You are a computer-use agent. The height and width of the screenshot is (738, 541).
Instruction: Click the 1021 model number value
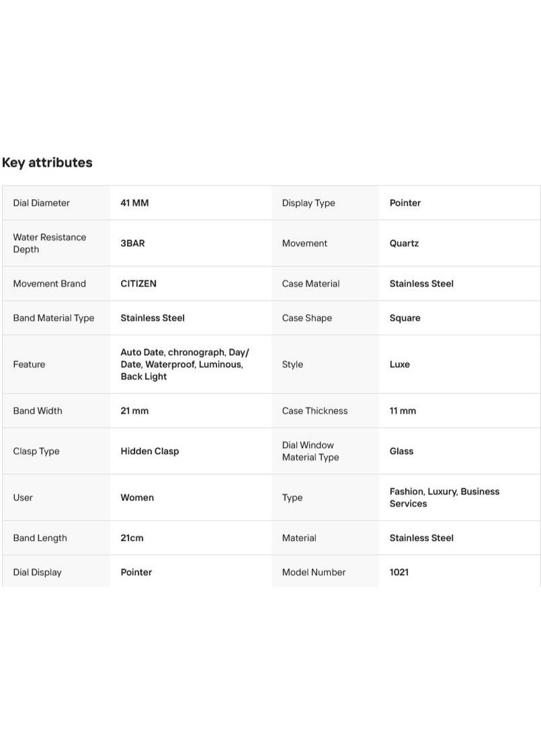click(399, 572)
